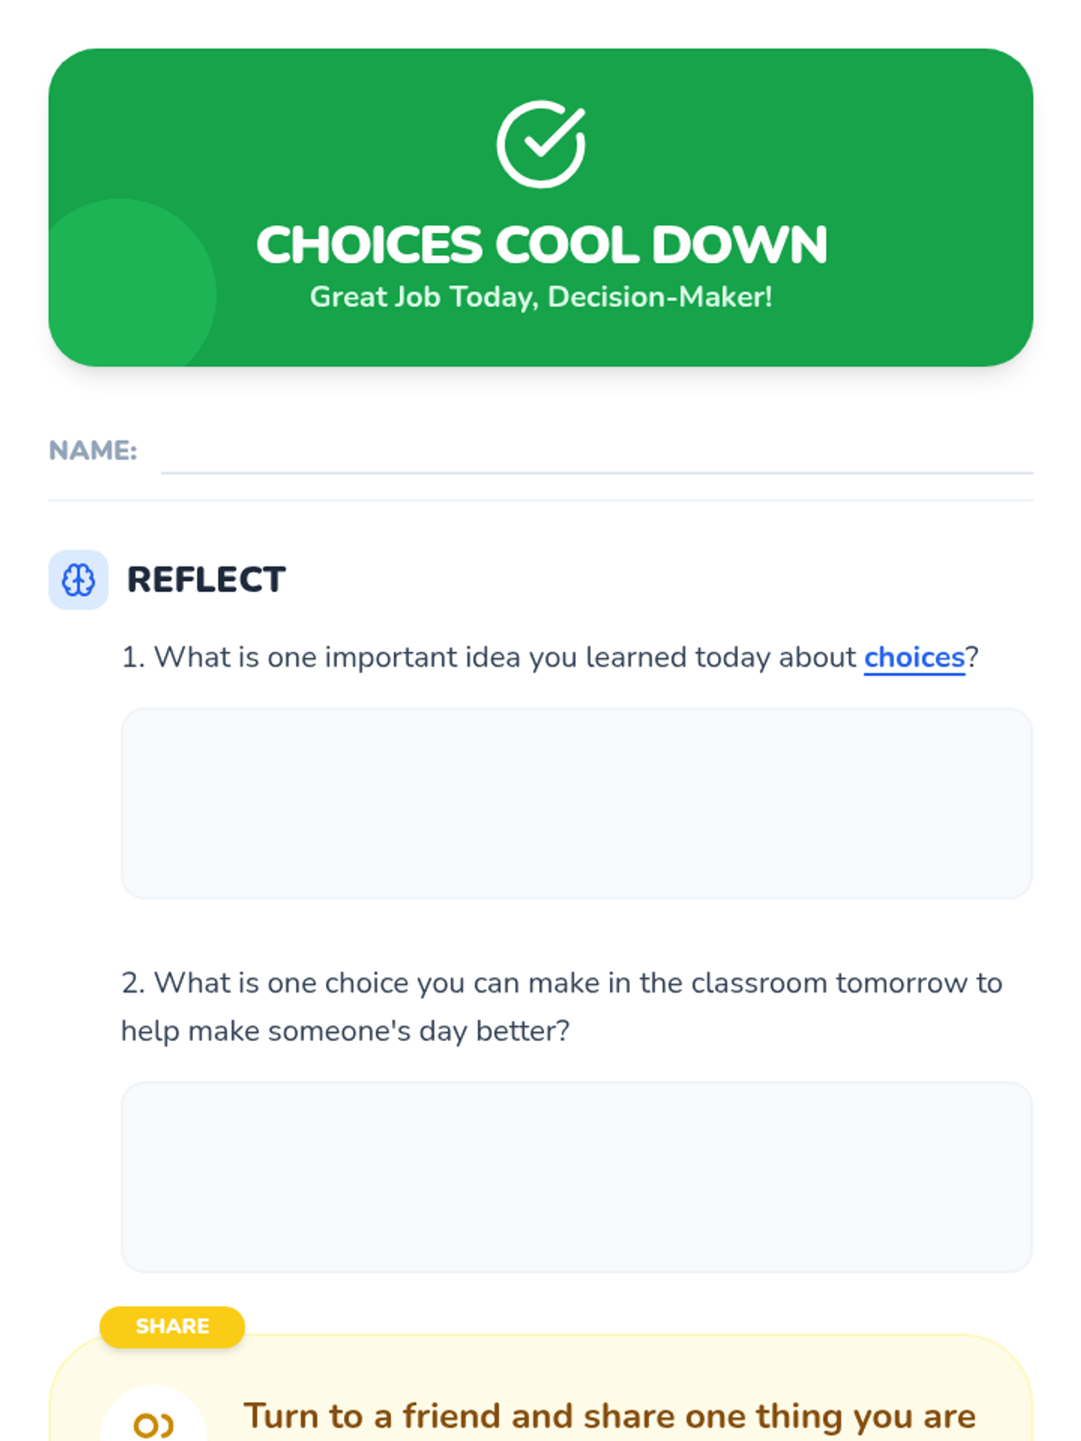Click the divider line below the name field
The height and width of the screenshot is (1441, 1081).
[x=540, y=500]
